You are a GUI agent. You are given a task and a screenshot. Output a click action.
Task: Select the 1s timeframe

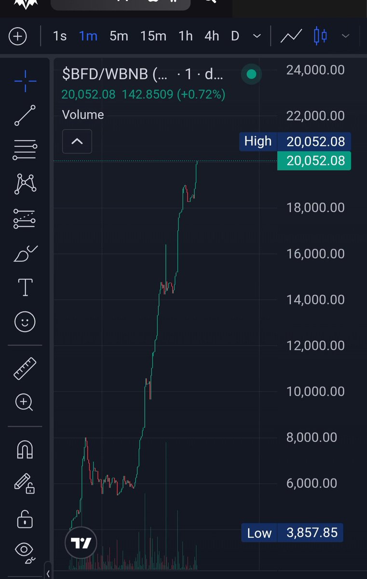tap(60, 36)
